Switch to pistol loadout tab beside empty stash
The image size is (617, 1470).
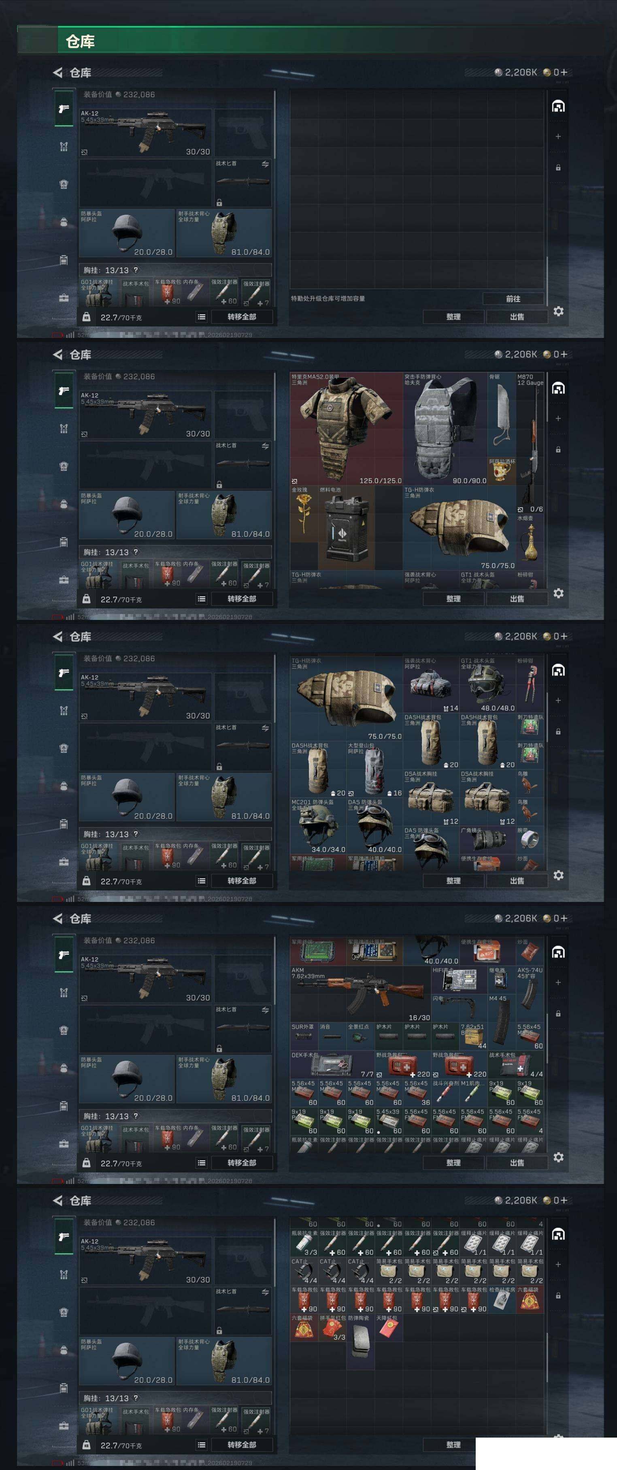[x=64, y=109]
